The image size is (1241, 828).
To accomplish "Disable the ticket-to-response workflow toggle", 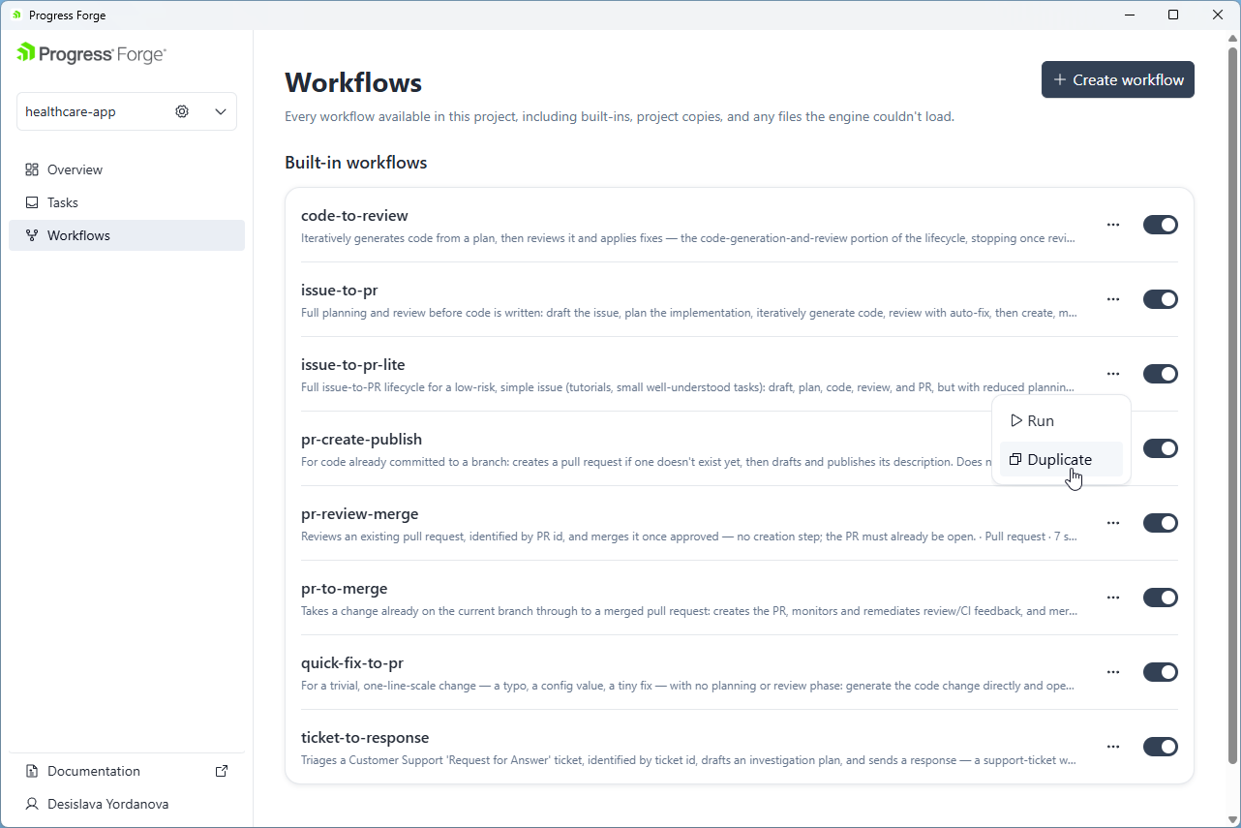I will [1161, 747].
